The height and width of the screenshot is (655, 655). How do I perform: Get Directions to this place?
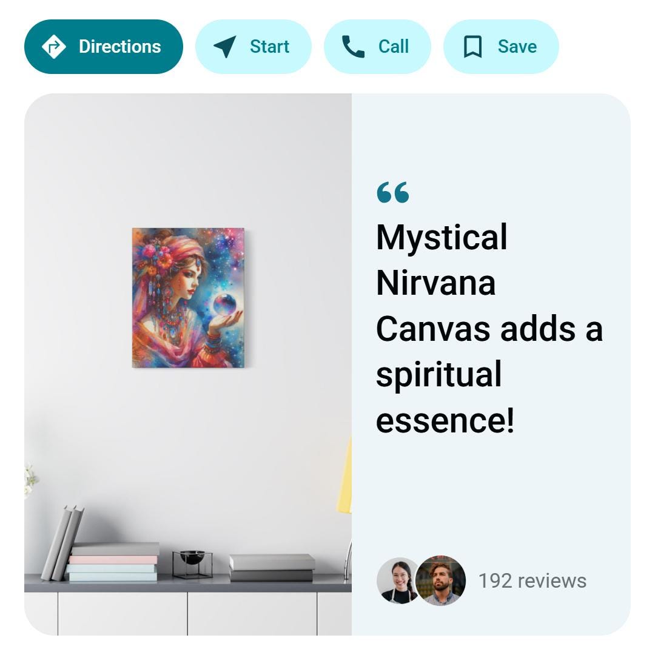tap(104, 47)
